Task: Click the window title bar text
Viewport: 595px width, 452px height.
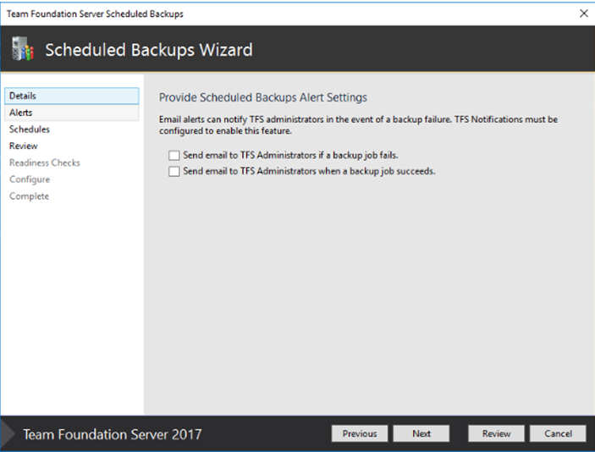Action: tap(95, 14)
